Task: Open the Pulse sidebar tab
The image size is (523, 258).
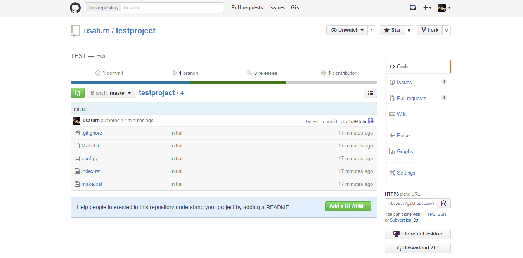Action: [418, 135]
